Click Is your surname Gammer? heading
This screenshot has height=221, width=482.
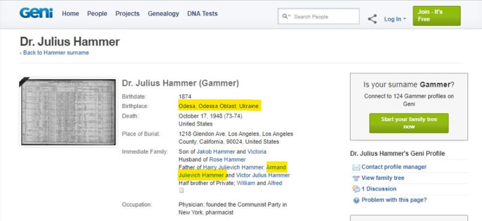[x=409, y=85]
